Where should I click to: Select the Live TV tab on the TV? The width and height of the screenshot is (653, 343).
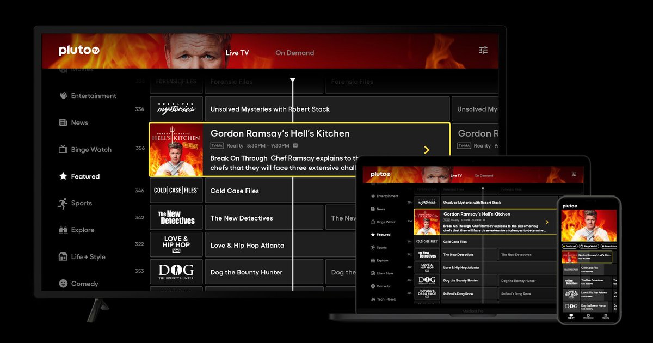237,53
